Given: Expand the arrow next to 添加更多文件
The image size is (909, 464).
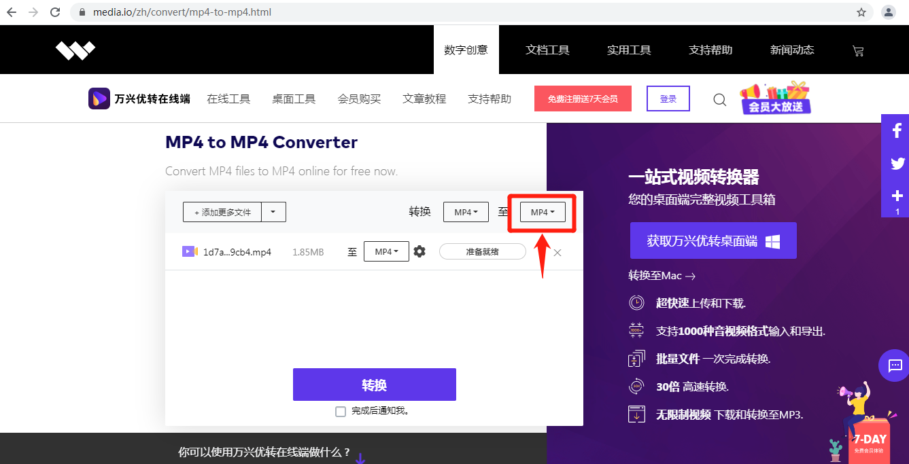Looking at the screenshot, I should (x=275, y=211).
